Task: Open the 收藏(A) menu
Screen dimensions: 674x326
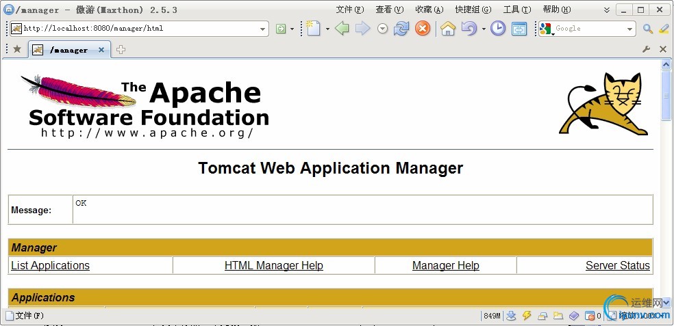Action: [429, 10]
